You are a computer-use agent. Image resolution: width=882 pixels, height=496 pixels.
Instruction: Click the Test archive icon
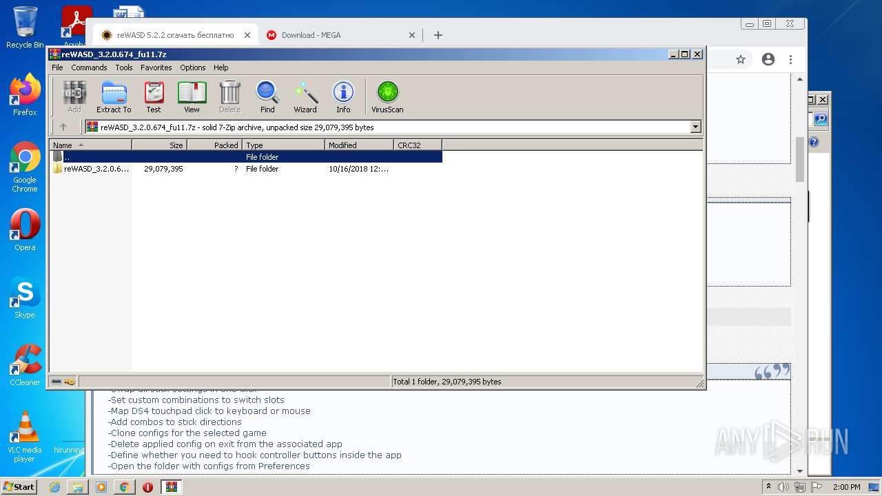pyautogui.click(x=154, y=96)
